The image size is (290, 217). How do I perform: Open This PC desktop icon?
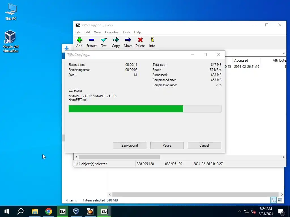[11, 12]
